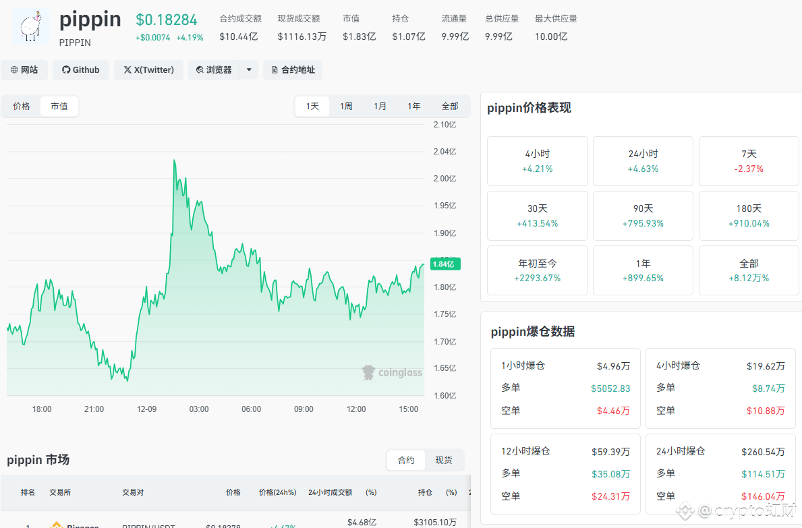
Task: Click the chart peak near 2.04亿
Action: click(x=174, y=161)
